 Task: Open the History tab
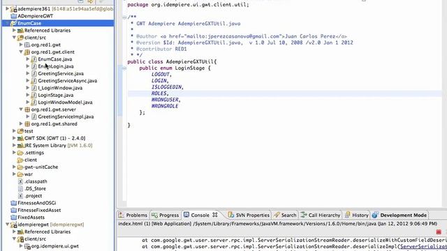coord(356,215)
